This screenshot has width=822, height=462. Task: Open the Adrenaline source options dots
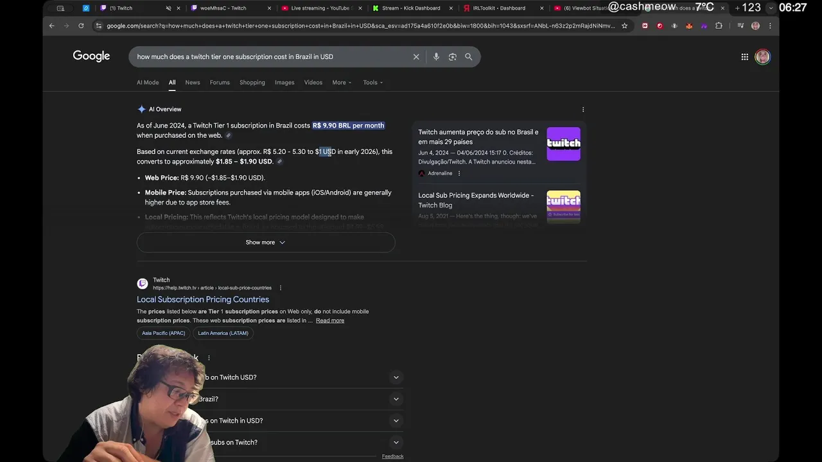459,173
